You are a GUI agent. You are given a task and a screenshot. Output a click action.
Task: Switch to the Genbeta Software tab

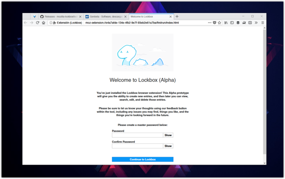point(106,17)
